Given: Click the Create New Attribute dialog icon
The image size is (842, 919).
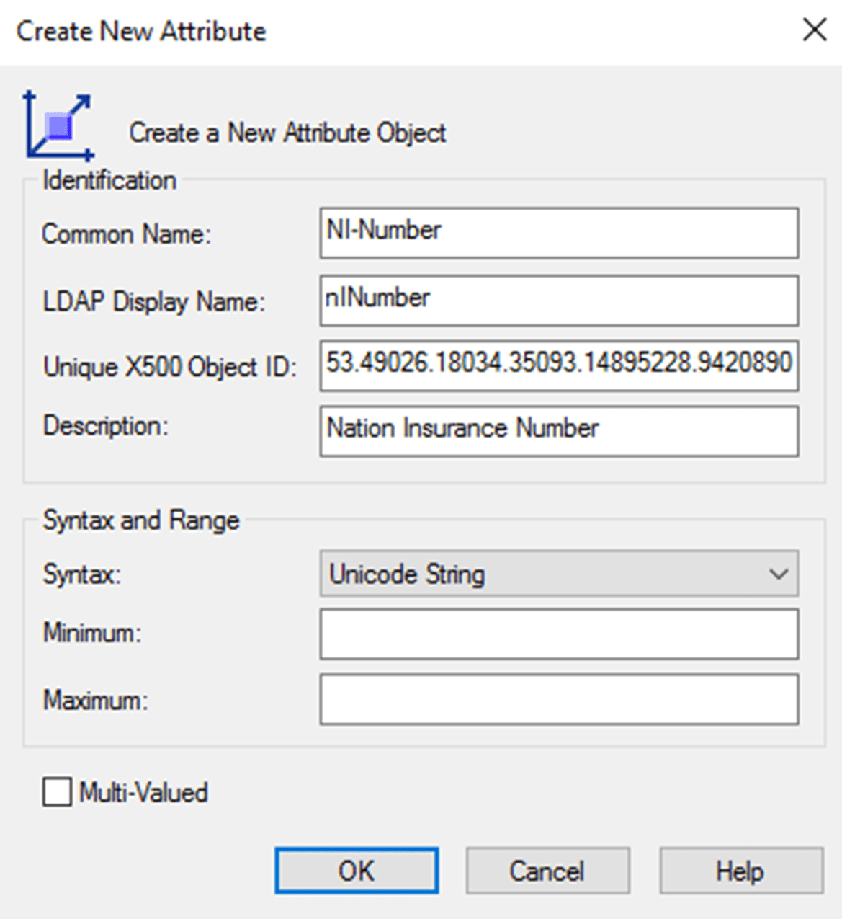Looking at the screenshot, I should click(x=58, y=124).
